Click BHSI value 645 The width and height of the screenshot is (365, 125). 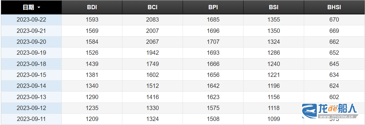pyautogui.click(x=334, y=64)
